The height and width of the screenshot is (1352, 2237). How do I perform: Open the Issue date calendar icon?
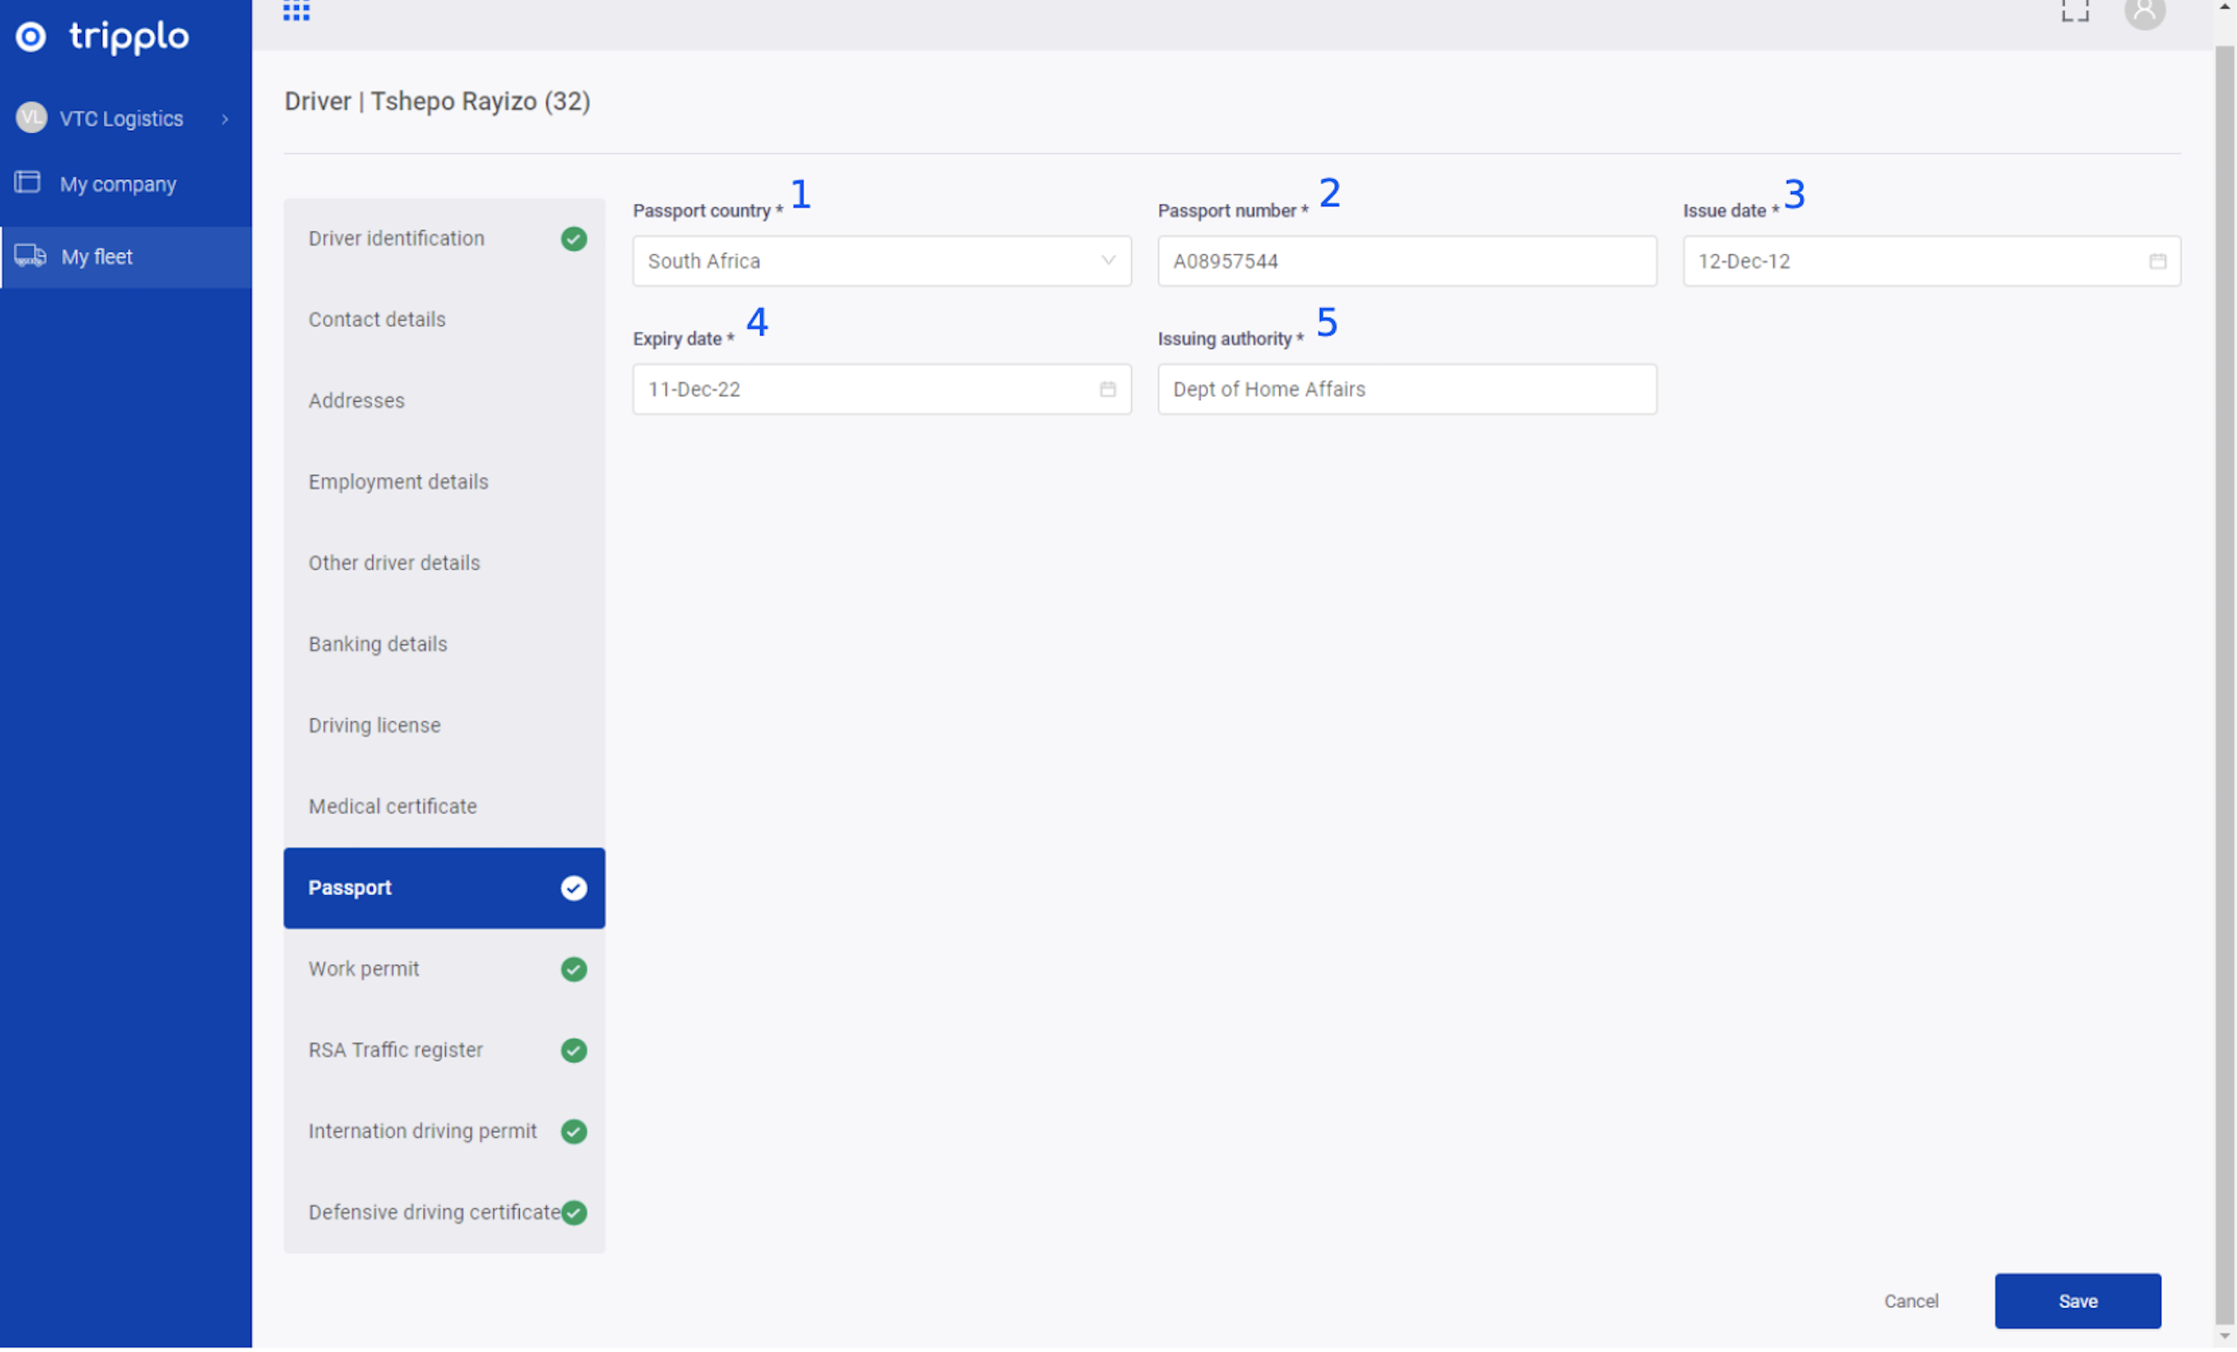(x=2157, y=262)
